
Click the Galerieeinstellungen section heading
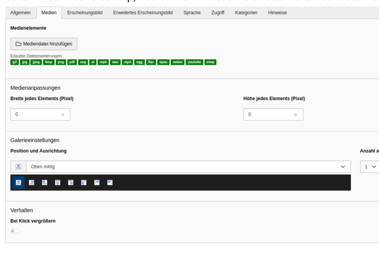click(x=35, y=140)
